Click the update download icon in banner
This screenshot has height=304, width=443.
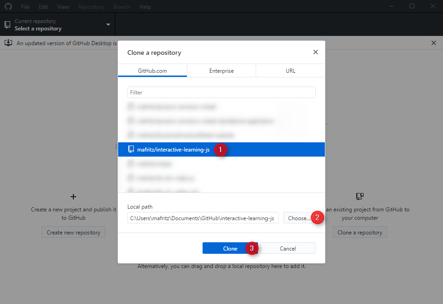[x=8, y=43]
